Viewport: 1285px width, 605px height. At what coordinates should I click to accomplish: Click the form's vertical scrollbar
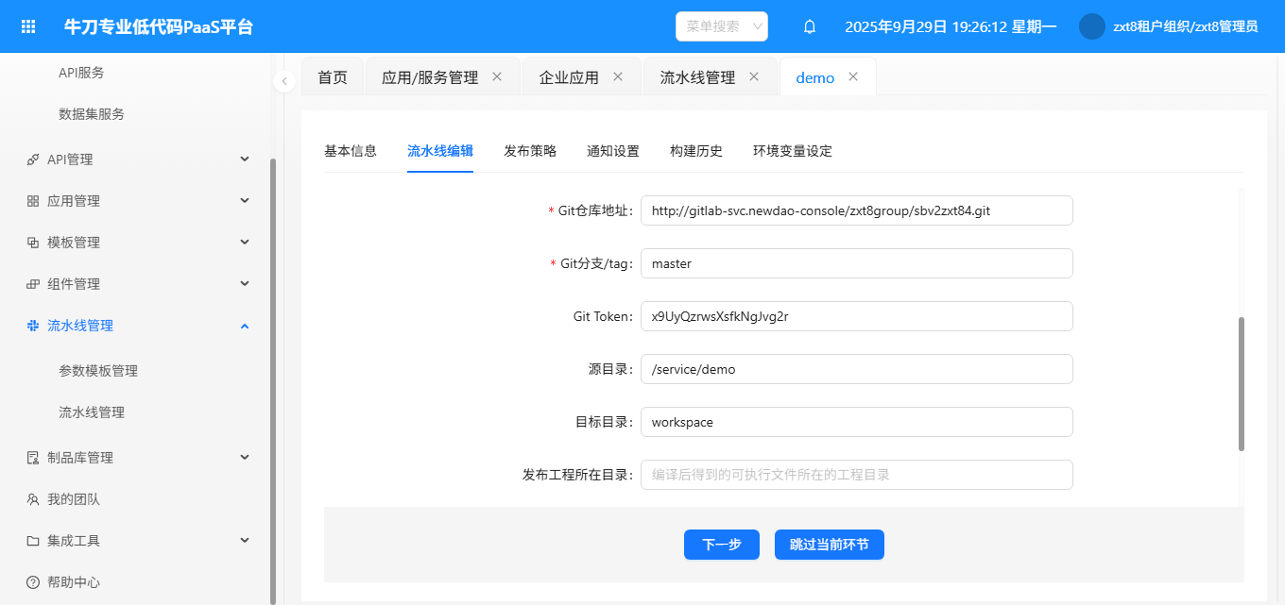[x=1241, y=383]
